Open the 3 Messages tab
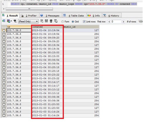The height and width of the screenshot is (137, 143). point(50,15)
